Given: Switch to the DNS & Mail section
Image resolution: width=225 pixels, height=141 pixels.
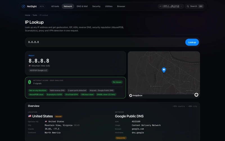Looking at the screenshot, I should click(82, 6).
